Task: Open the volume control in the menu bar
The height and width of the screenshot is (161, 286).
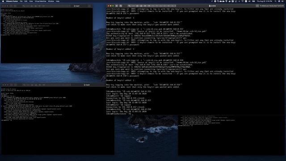Action: tap(249, 1)
